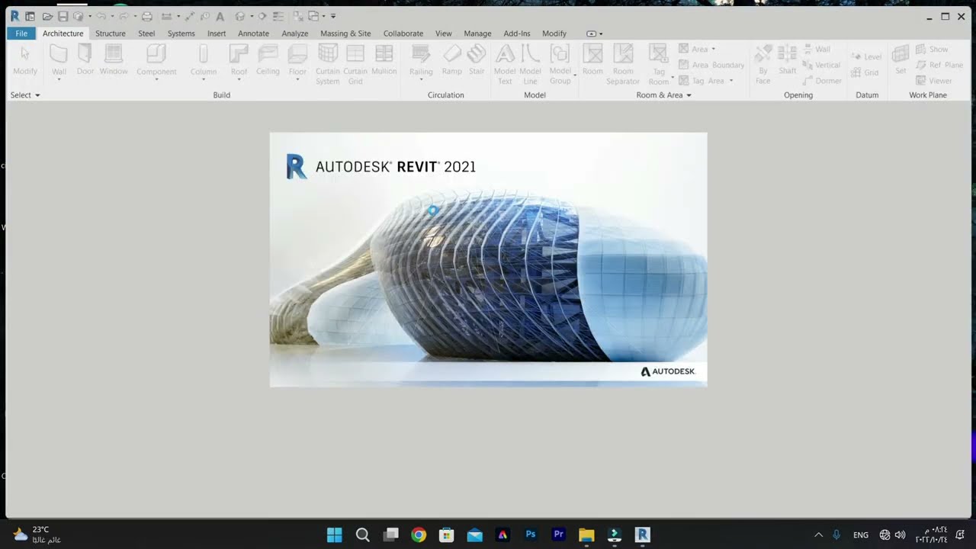Open the Annotate tab
The width and height of the screenshot is (976, 549).
[253, 34]
